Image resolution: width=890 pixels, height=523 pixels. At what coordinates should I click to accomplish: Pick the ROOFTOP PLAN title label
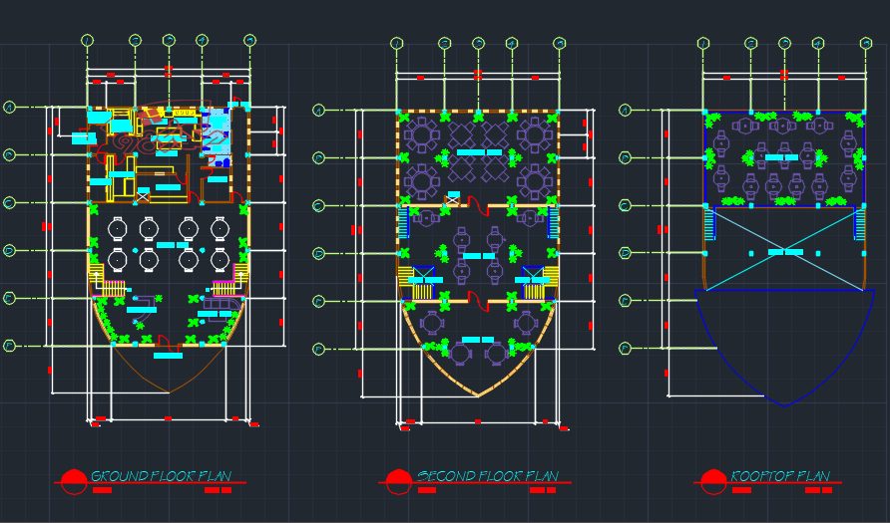[780, 476]
